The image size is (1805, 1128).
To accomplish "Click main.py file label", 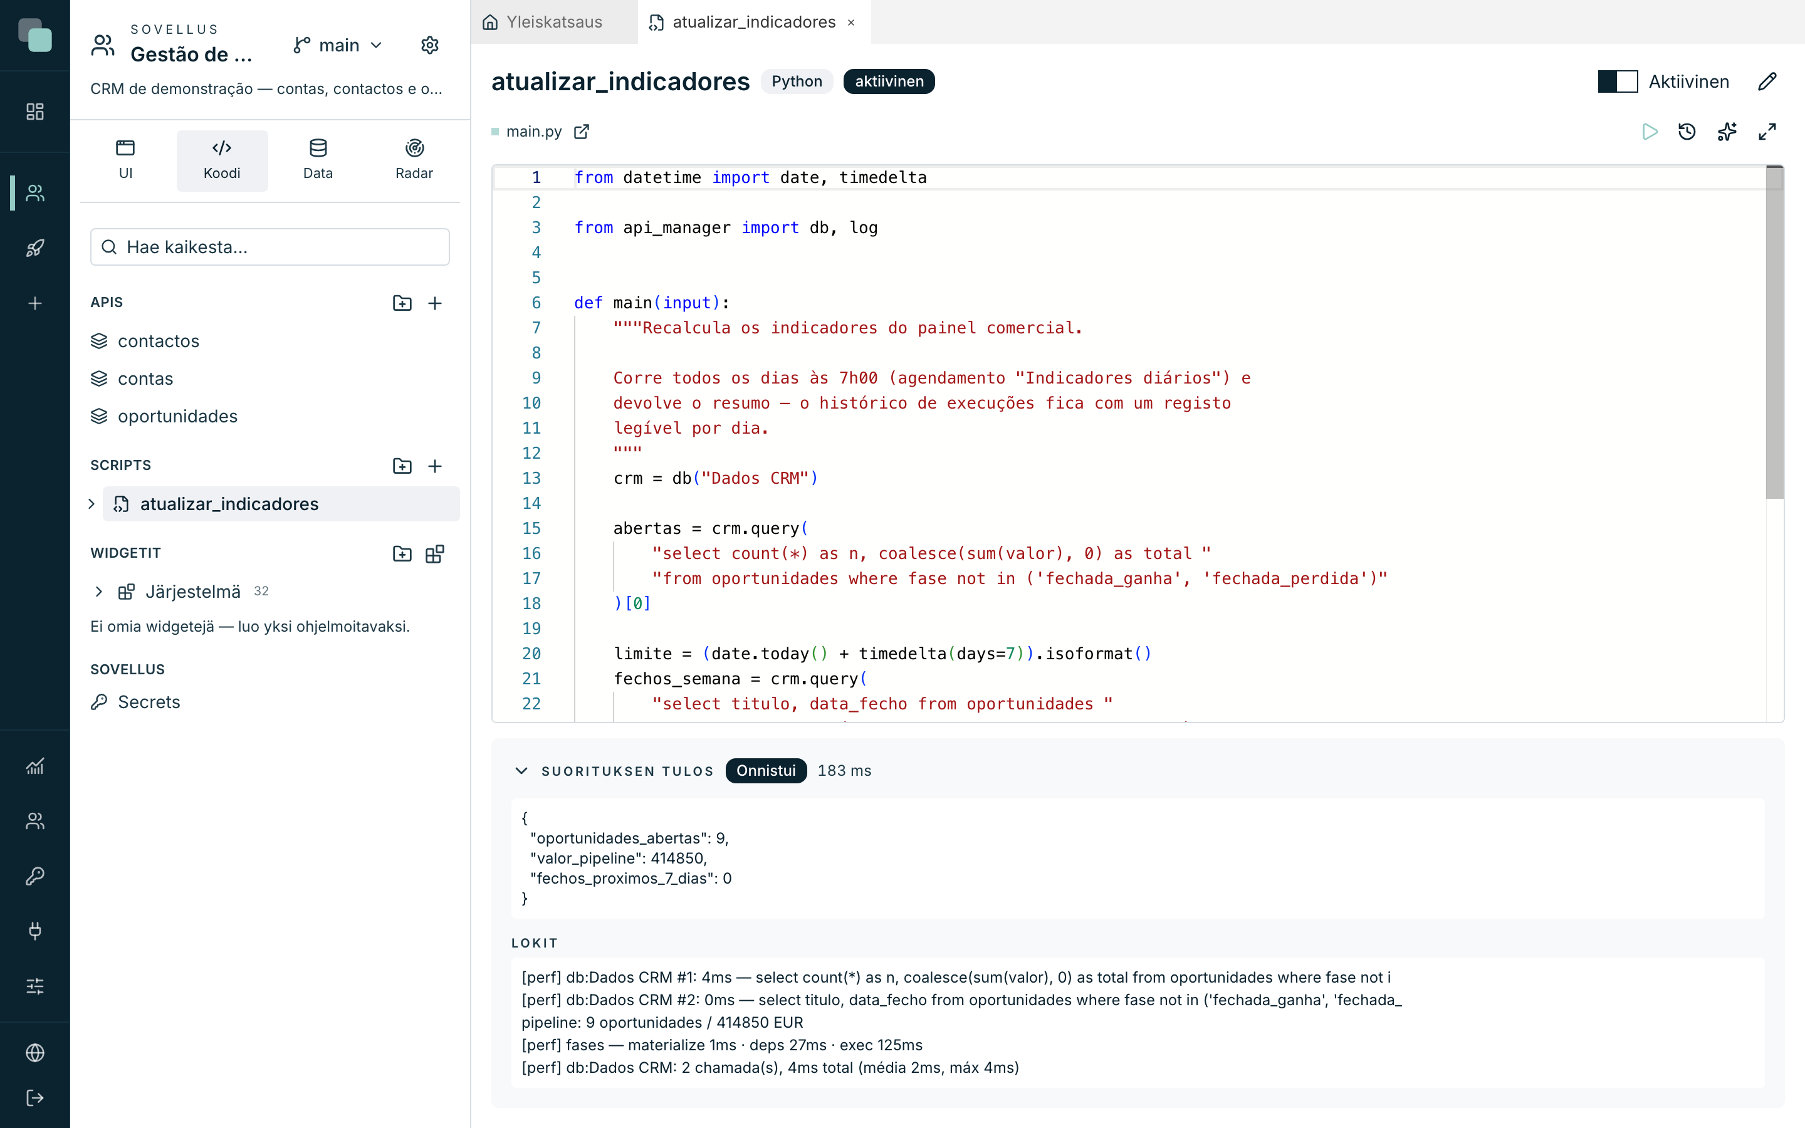I will pos(534,132).
